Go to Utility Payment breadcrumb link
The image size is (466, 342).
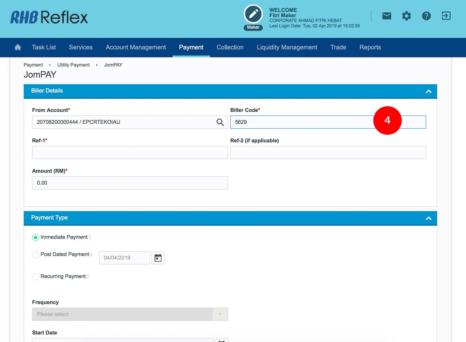pos(74,65)
